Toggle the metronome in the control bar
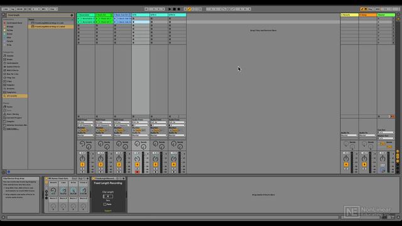This screenshot has height=226, width=402. pyautogui.click(x=44, y=9)
